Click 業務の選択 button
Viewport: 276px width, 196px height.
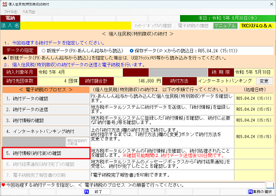(x=260, y=192)
